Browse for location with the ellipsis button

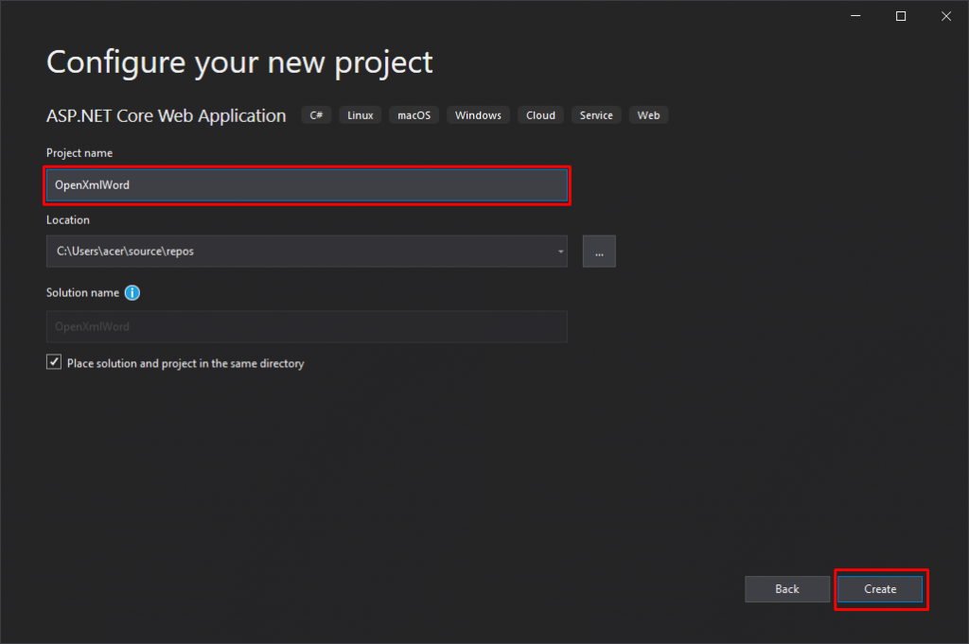tap(599, 252)
